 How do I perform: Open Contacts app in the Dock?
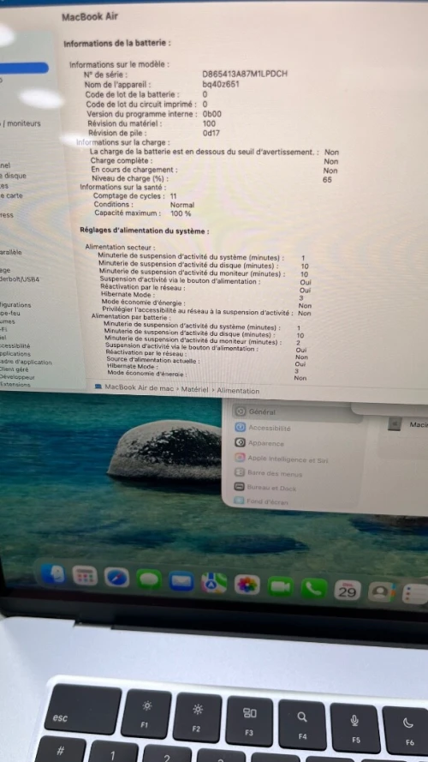(381, 592)
